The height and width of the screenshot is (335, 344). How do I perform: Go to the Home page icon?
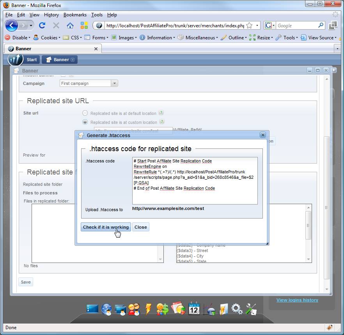[70, 26]
